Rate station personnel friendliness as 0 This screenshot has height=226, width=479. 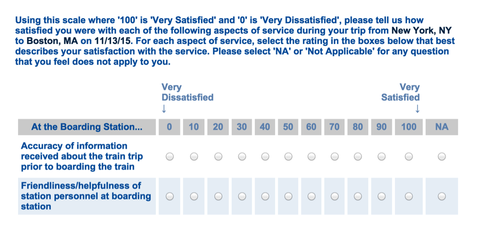pos(169,196)
